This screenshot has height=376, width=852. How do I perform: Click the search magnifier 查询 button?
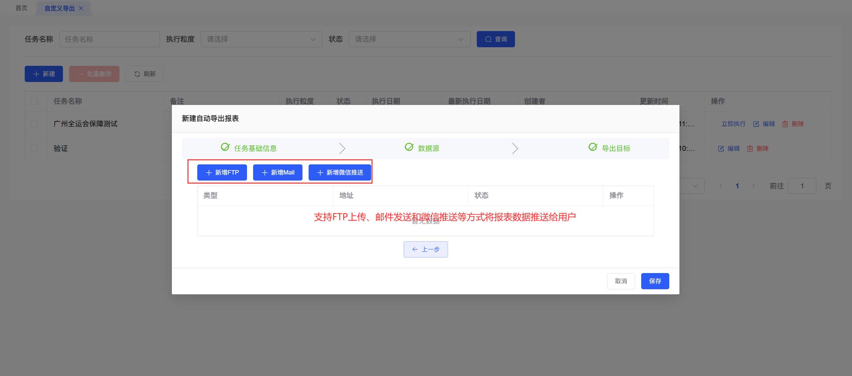point(495,39)
